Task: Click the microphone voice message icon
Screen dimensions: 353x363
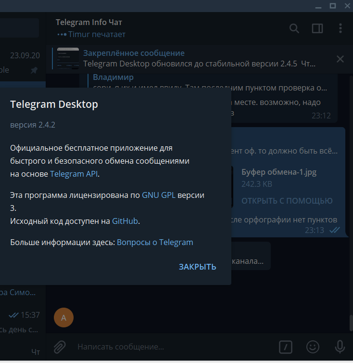Action: tap(340, 347)
